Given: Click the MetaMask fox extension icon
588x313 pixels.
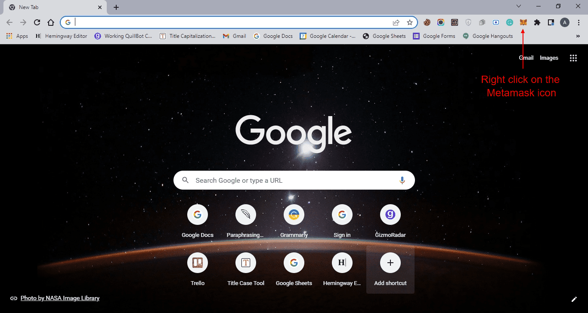Looking at the screenshot, I should coord(523,22).
